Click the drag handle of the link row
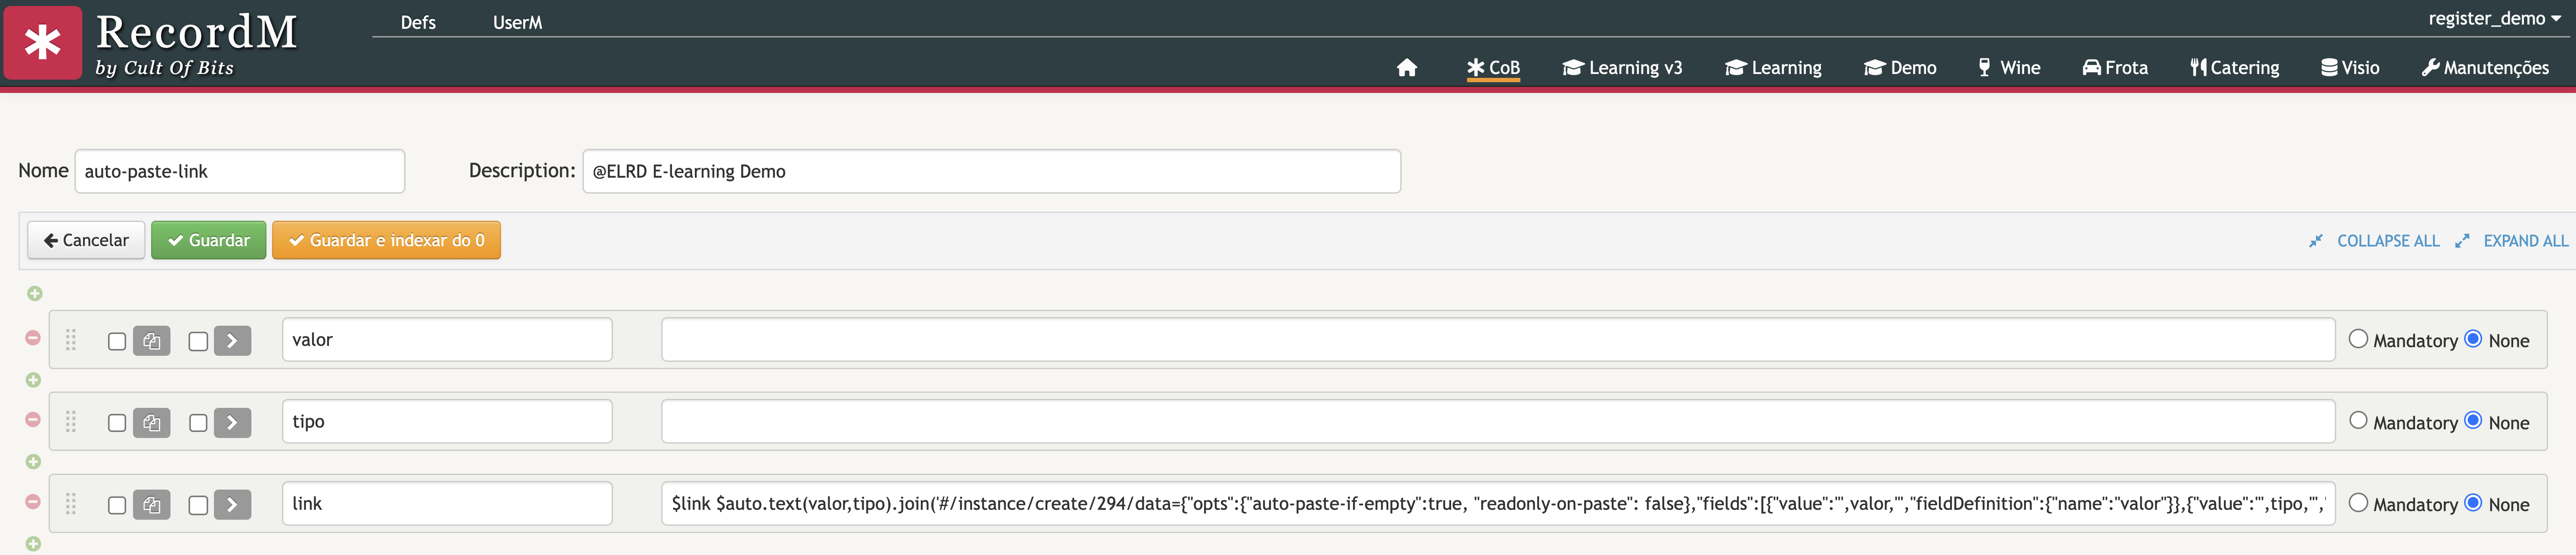 pyautogui.click(x=71, y=504)
